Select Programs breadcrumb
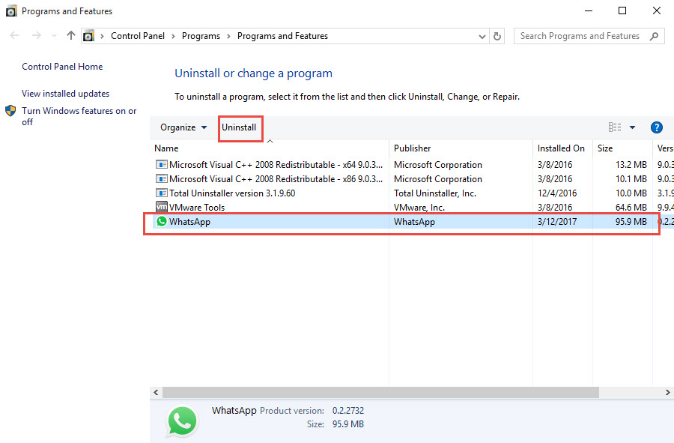 (201, 36)
